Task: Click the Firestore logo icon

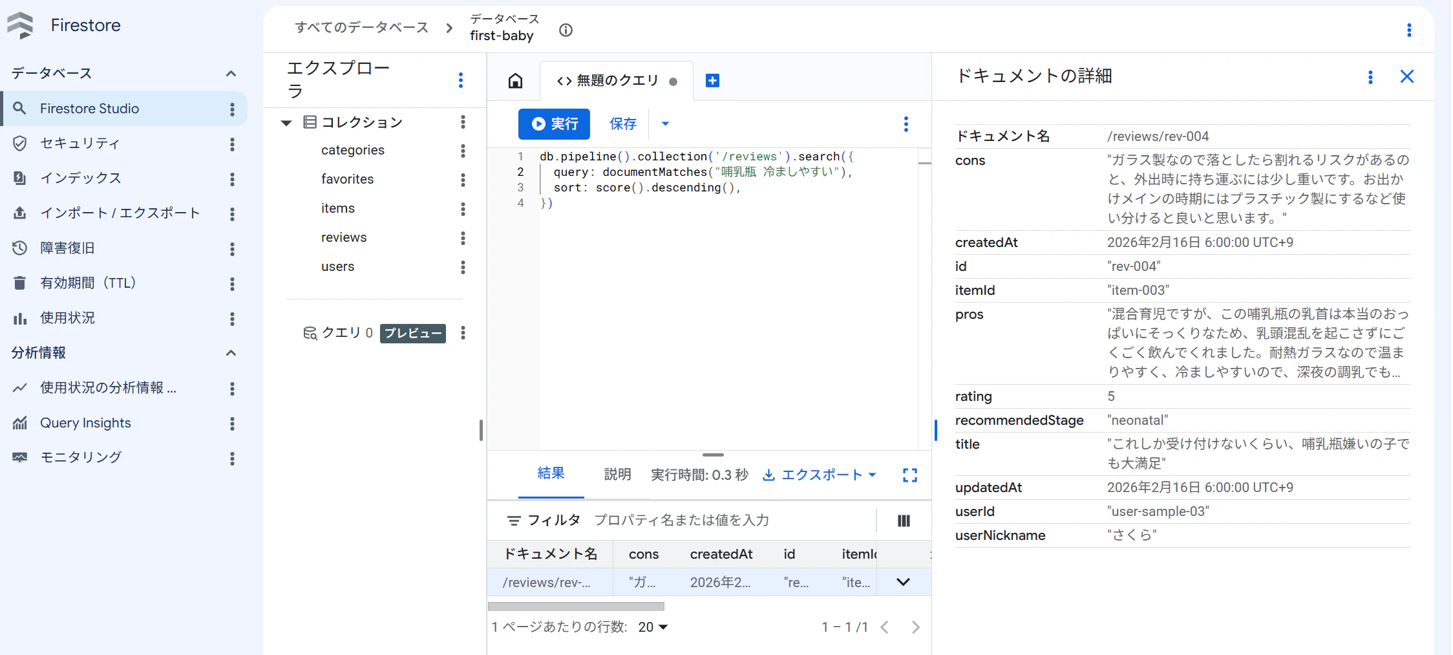Action: pos(20,25)
